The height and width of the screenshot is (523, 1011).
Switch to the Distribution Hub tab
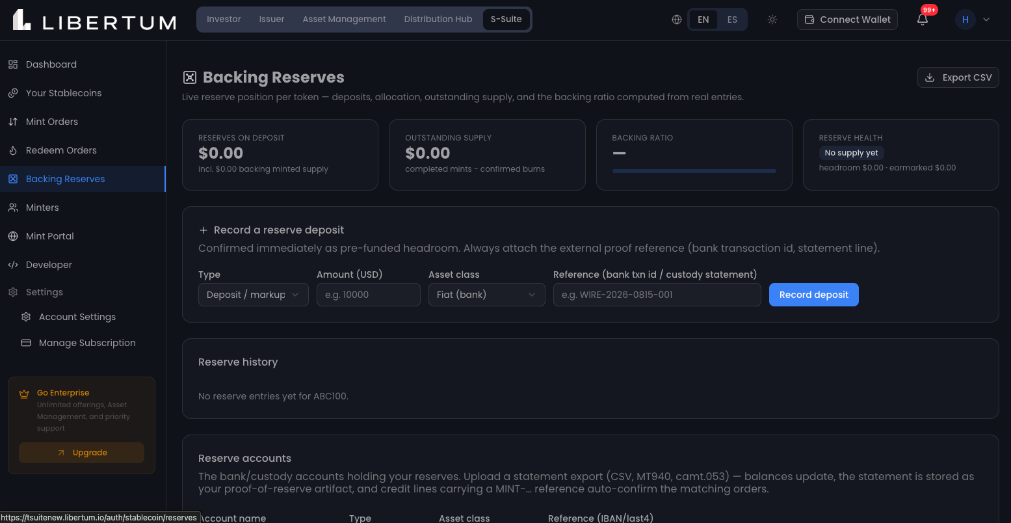coord(438,20)
